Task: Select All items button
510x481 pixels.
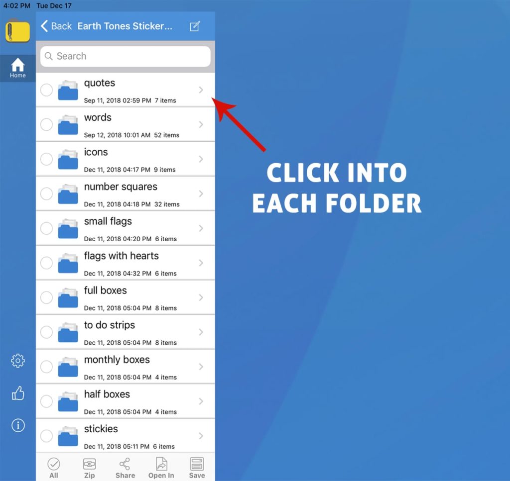Action: pos(54,468)
